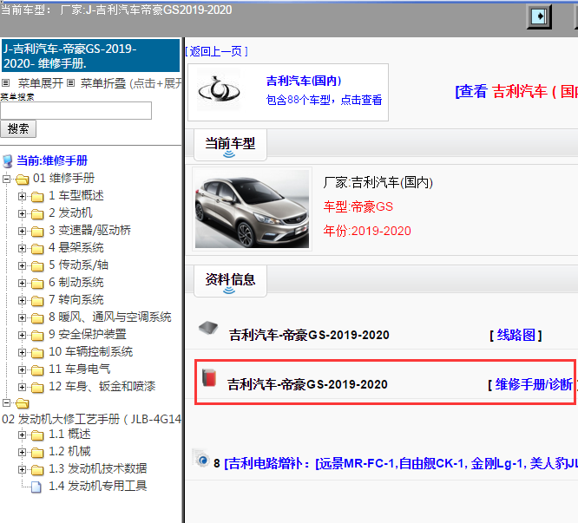Click the 返回上一页 link

coord(216,51)
